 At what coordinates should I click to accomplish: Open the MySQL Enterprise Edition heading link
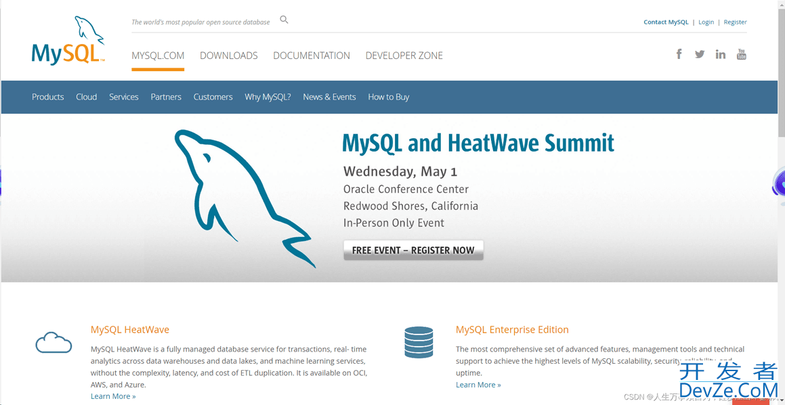[512, 330]
